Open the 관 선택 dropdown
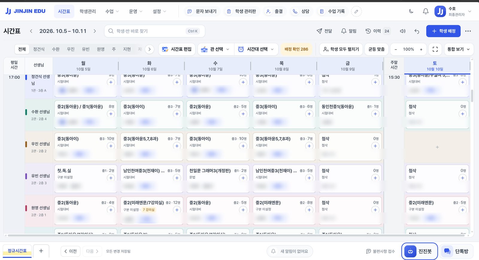The width and height of the screenshot is (479, 260). tap(216, 49)
